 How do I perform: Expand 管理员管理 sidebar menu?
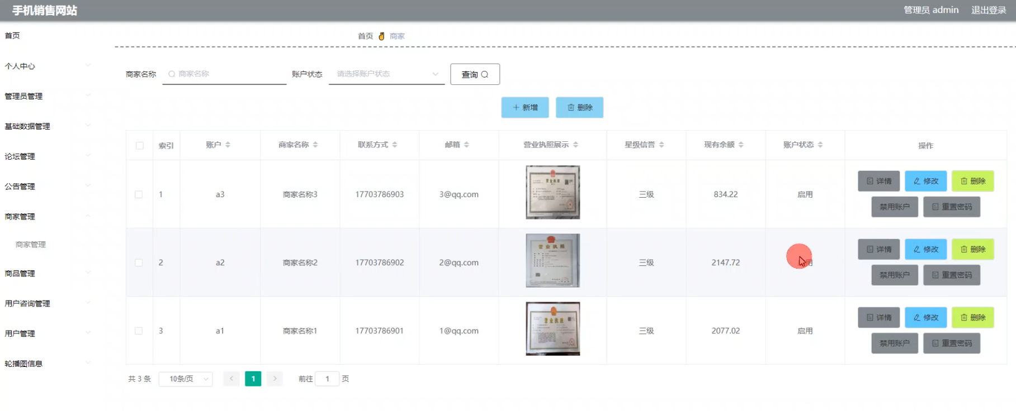(x=47, y=96)
